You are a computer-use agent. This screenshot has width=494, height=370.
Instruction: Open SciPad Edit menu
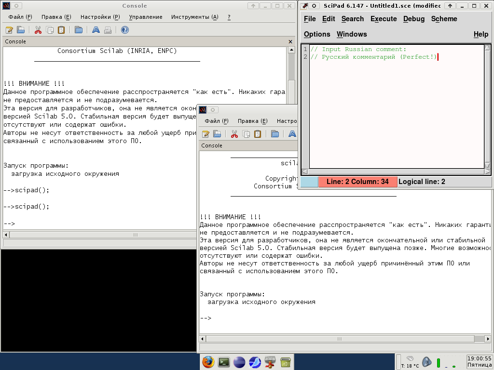pyautogui.click(x=329, y=19)
